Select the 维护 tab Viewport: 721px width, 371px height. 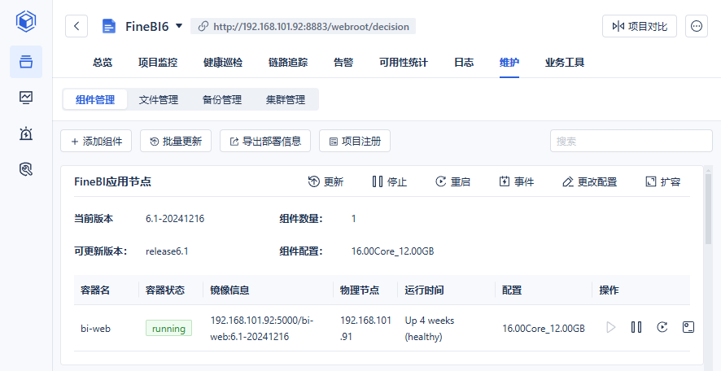point(509,63)
